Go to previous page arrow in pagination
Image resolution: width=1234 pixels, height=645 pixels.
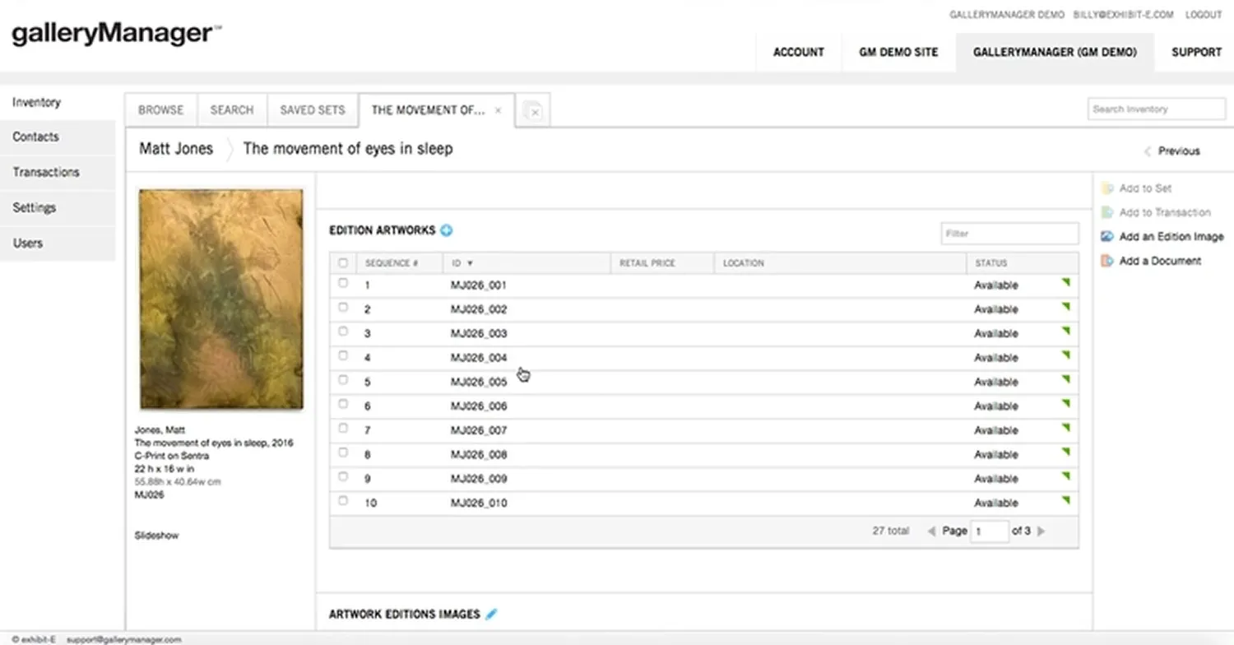pos(931,531)
